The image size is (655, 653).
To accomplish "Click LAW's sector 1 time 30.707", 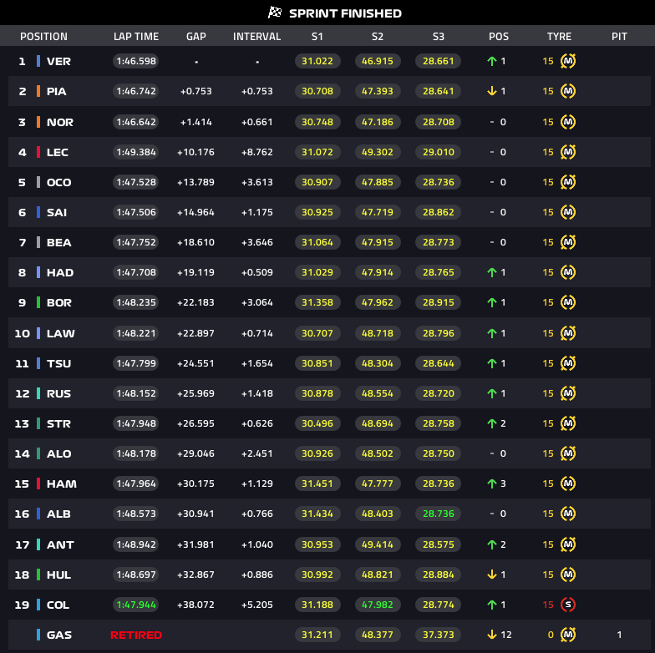I will point(317,333).
